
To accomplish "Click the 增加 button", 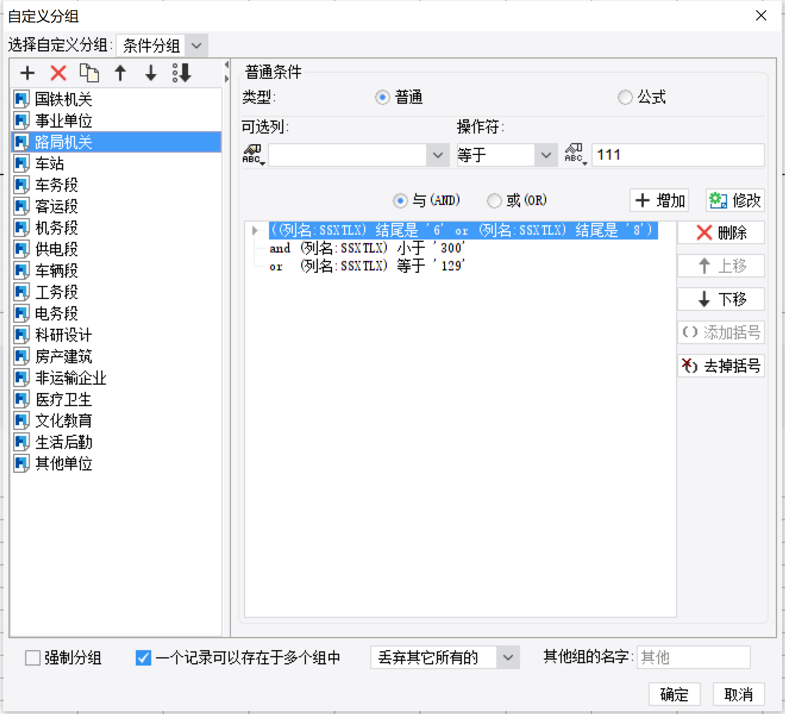I will tap(660, 200).
